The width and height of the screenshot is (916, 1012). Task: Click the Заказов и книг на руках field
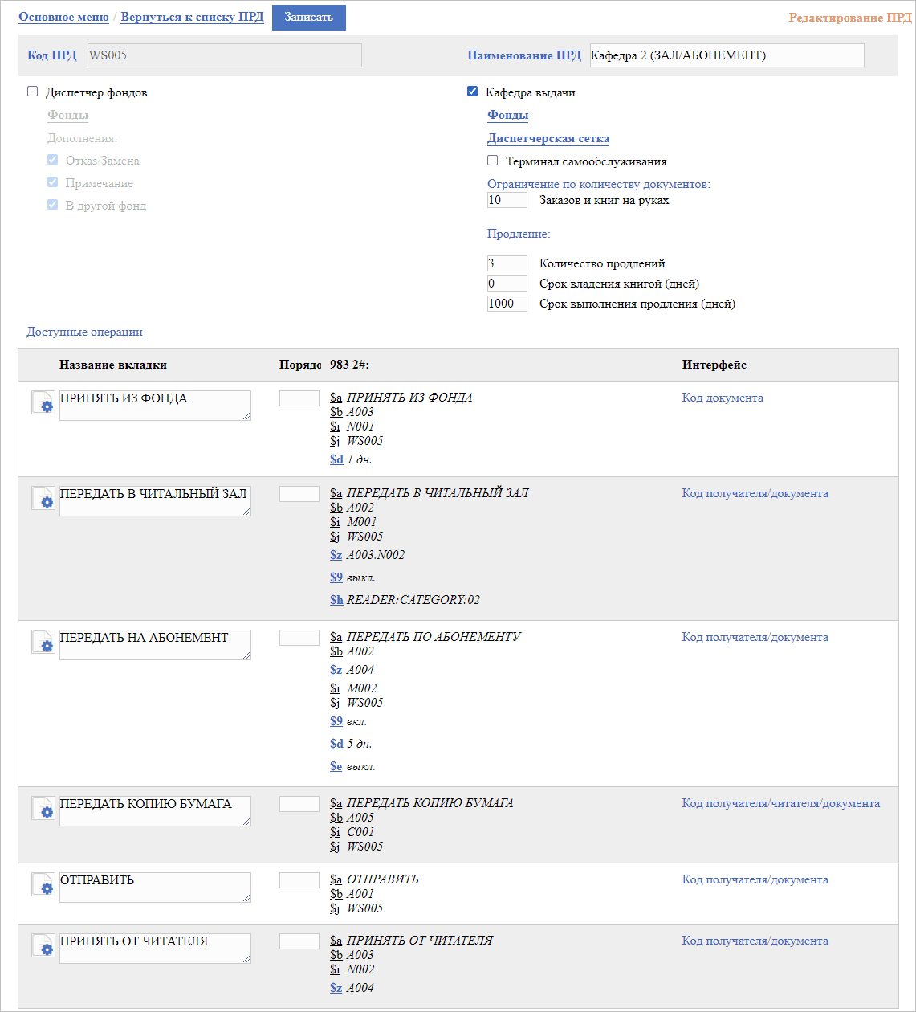(507, 200)
